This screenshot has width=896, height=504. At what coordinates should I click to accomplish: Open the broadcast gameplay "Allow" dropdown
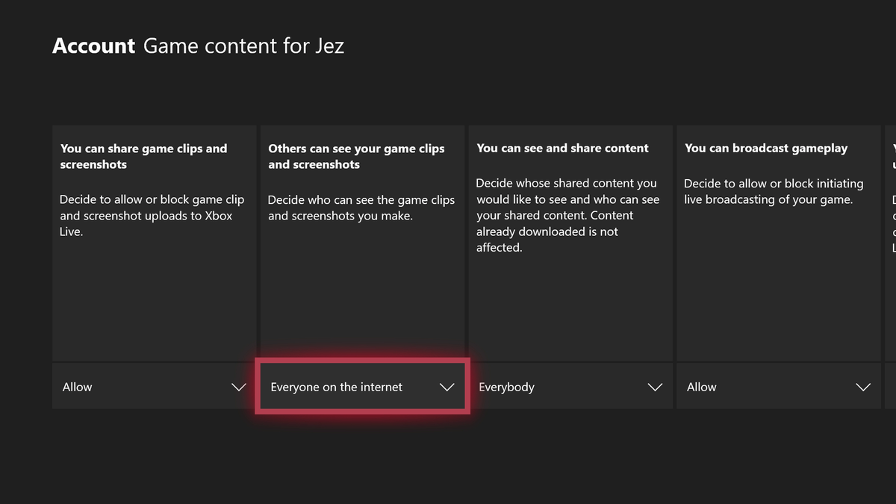pyautogui.click(x=777, y=387)
